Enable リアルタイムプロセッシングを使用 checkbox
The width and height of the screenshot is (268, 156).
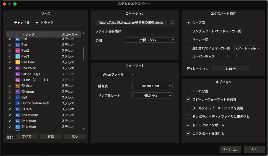(x=188, y=108)
